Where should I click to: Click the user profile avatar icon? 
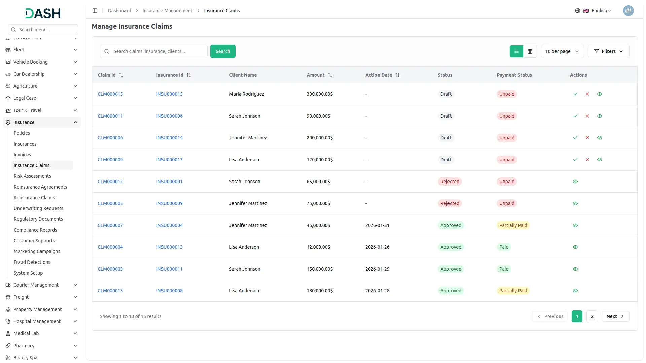click(629, 10)
